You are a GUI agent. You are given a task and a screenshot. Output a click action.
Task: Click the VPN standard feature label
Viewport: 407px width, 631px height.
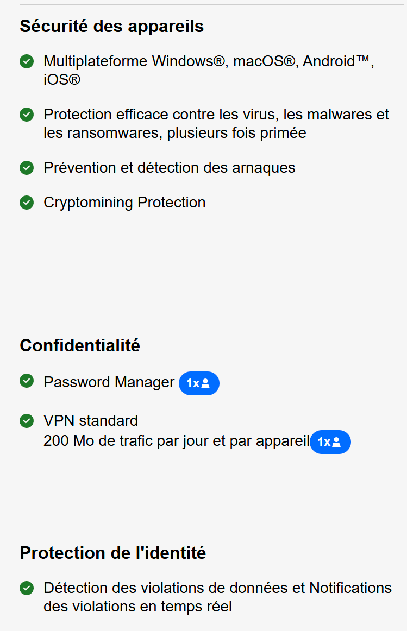pos(91,421)
